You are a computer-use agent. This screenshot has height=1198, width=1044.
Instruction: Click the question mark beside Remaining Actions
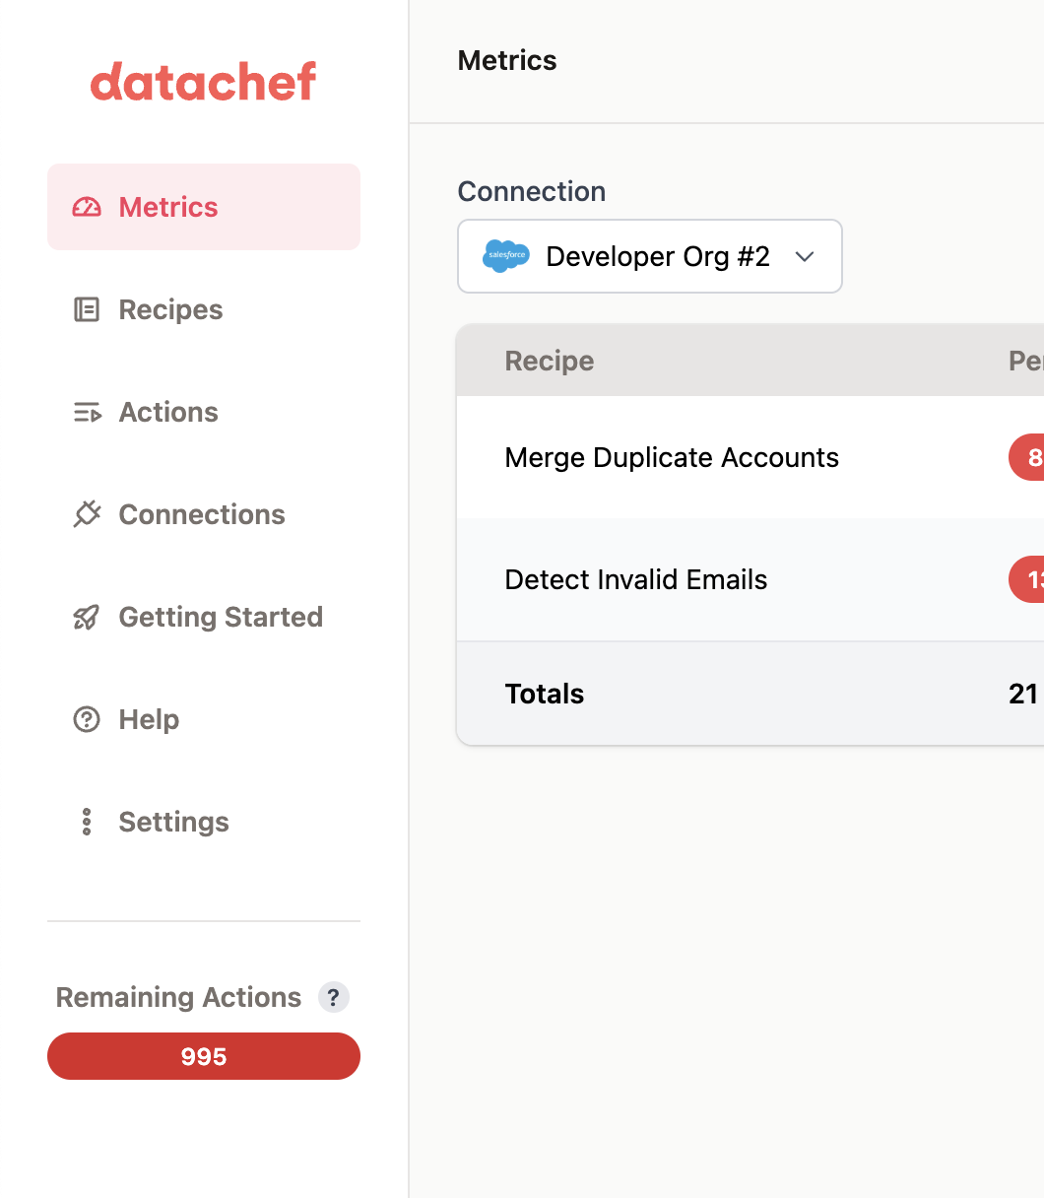click(x=334, y=997)
